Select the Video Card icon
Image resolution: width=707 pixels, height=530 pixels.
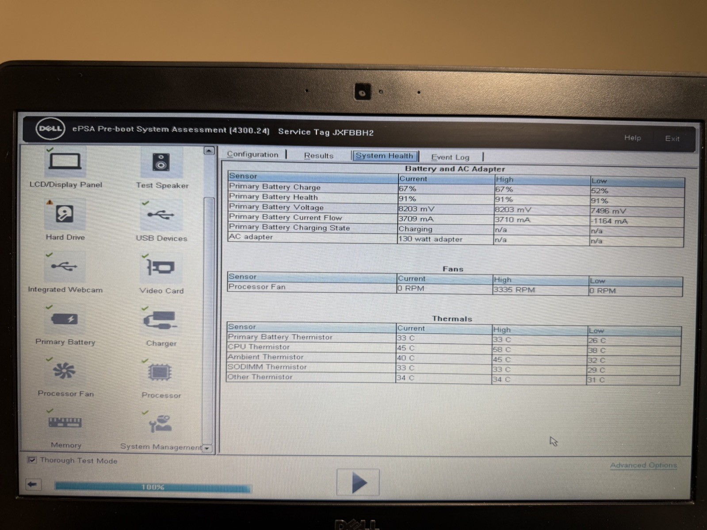[x=161, y=267]
